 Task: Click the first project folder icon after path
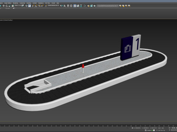tap(120, 6)
